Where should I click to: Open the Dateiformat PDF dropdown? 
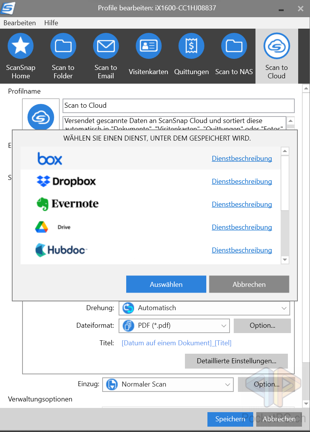174,326
